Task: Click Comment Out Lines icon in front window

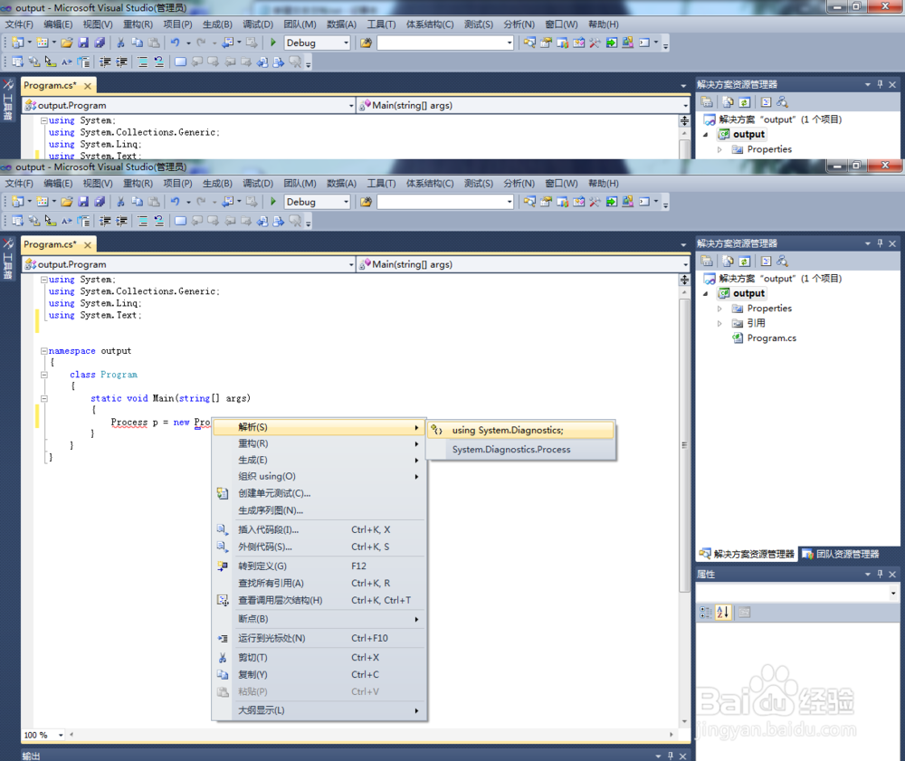Action: click(143, 221)
